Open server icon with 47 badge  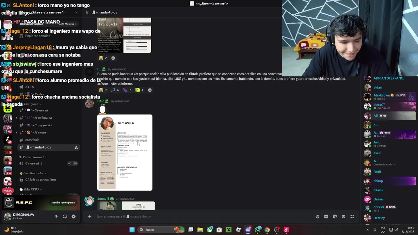(x=8, y=160)
